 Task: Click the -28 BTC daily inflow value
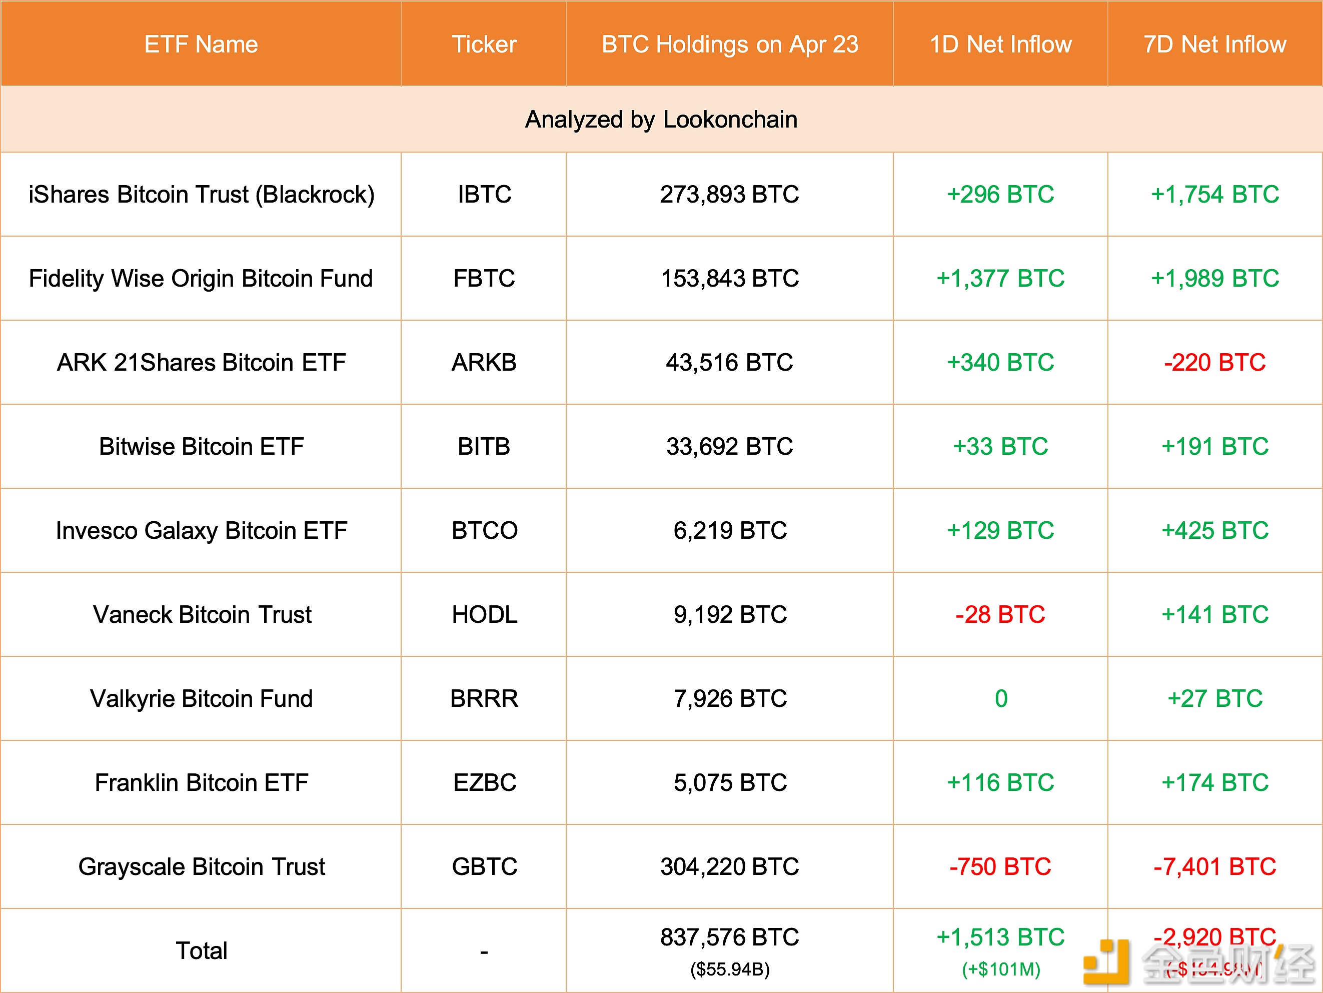point(1000,615)
